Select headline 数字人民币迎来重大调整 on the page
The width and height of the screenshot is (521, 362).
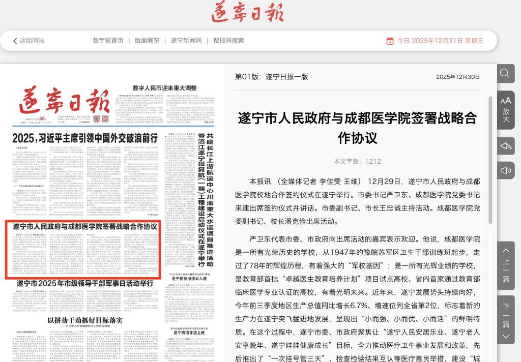coord(164,87)
